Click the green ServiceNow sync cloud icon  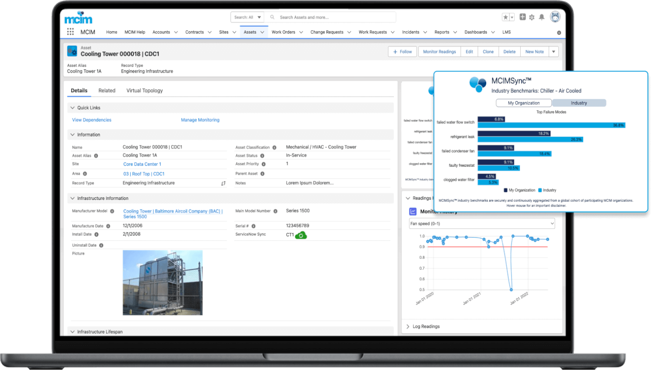pyautogui.click(x=301, y=235)
